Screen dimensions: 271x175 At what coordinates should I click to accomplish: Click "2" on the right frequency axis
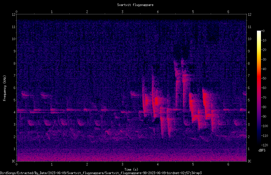(x=249, y=137)
